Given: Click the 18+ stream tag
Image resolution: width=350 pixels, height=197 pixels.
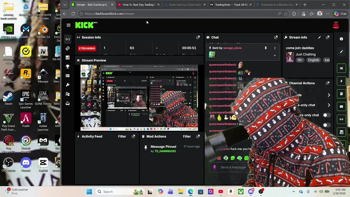Looking at the screenshot, I should (x=300, y=60).
